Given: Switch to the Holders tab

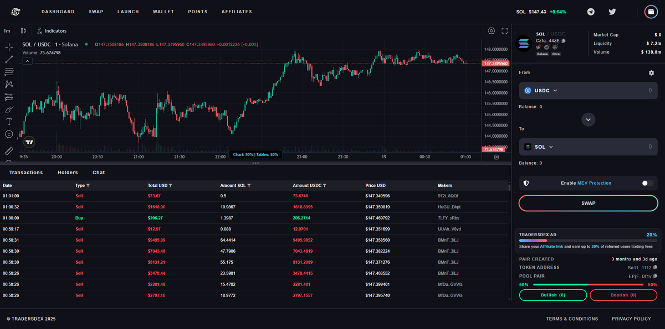Looking at the screenshot, I should coord(68,173).
